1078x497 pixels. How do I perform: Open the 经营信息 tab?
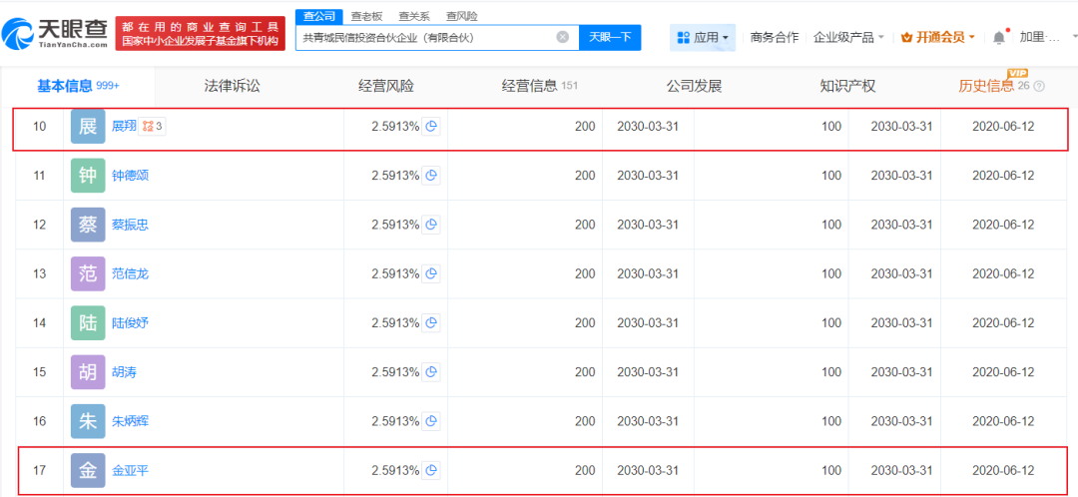(x=540, y=86)
